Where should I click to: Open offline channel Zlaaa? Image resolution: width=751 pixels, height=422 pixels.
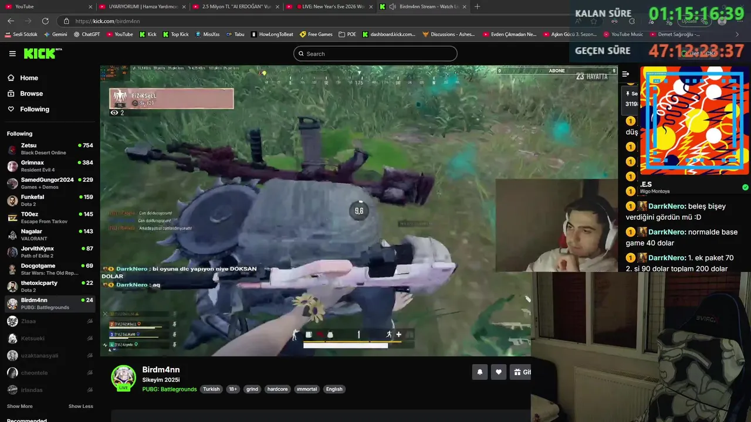point(50,321)
